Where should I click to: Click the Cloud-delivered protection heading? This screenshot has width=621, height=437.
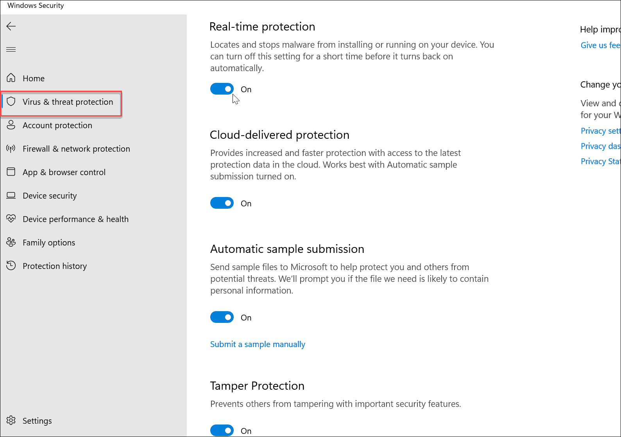(279, 135)
